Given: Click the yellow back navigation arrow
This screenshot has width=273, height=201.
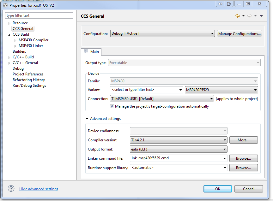Looking at the screenshot, I should pos(238,16).
